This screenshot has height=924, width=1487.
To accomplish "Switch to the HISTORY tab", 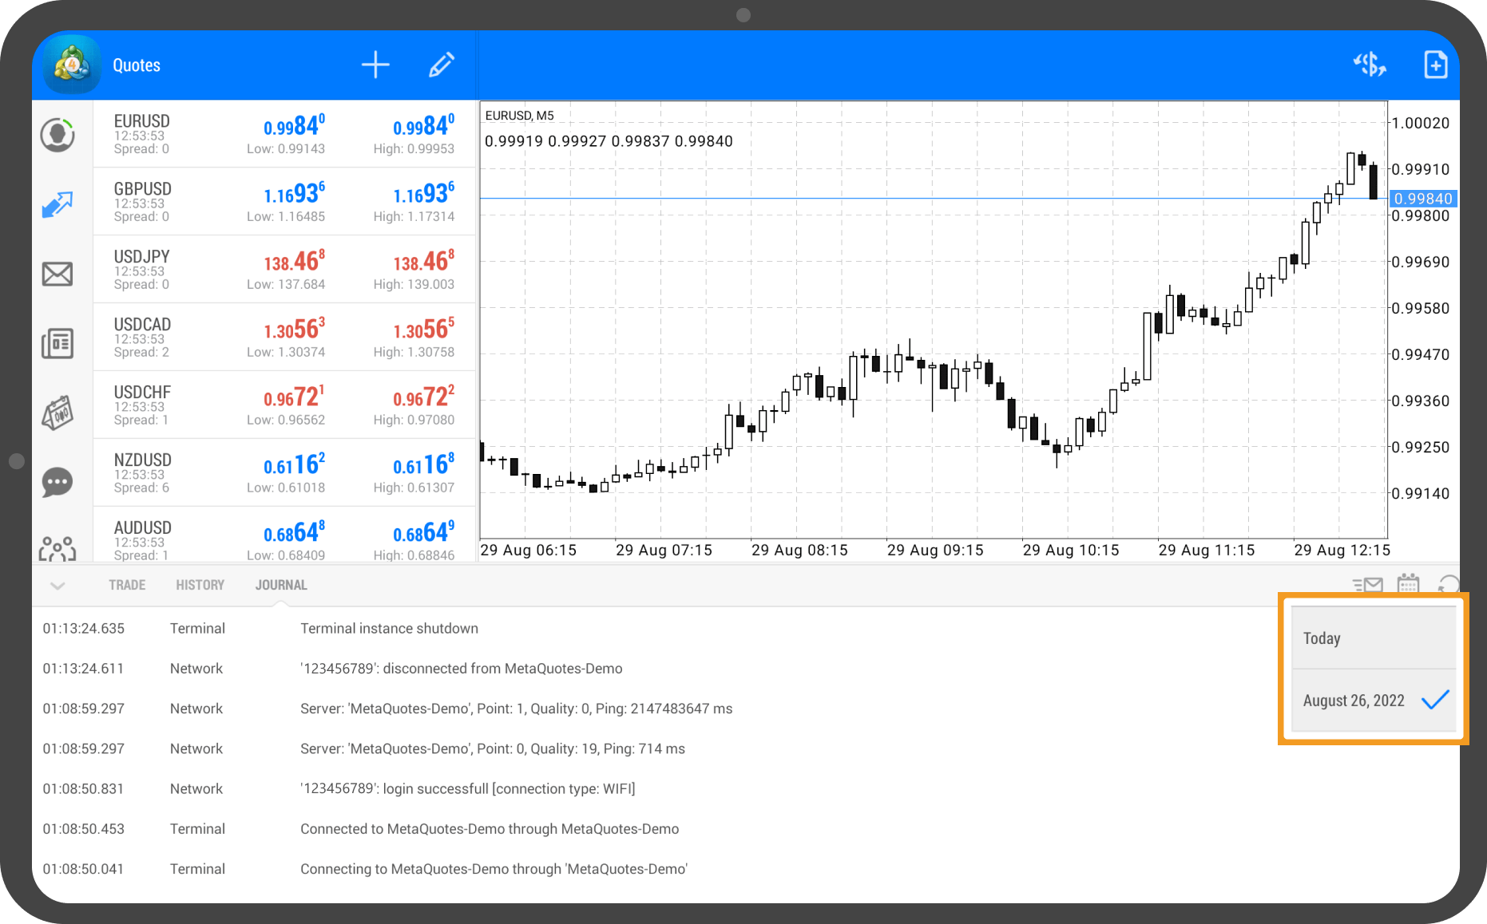I will point(200,585).
